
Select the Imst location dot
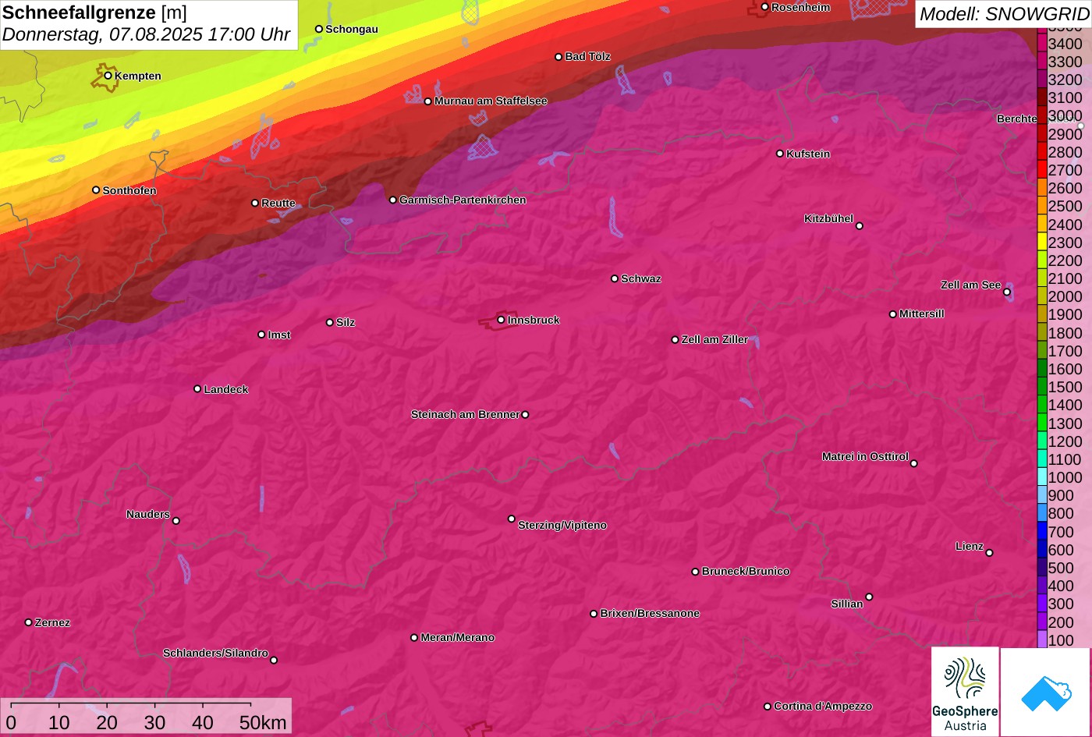click(x=261, y=335)
